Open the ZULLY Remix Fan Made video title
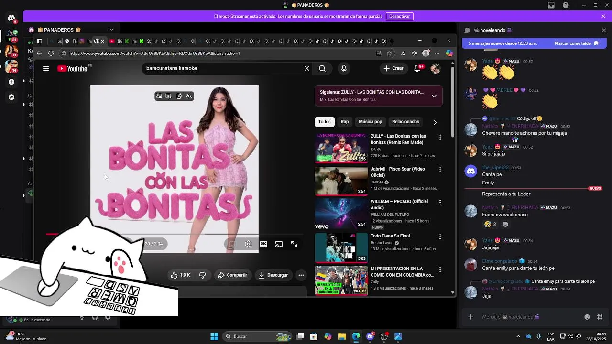Image resolution: width=612 pixels, height=344 pixels. click(x=398, y=140)
